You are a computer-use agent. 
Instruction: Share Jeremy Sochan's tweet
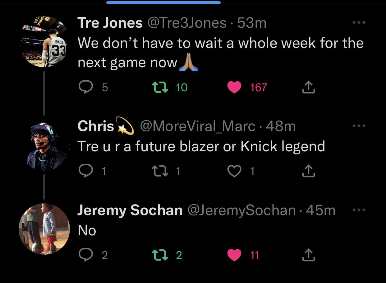click(x=309, y=255)
